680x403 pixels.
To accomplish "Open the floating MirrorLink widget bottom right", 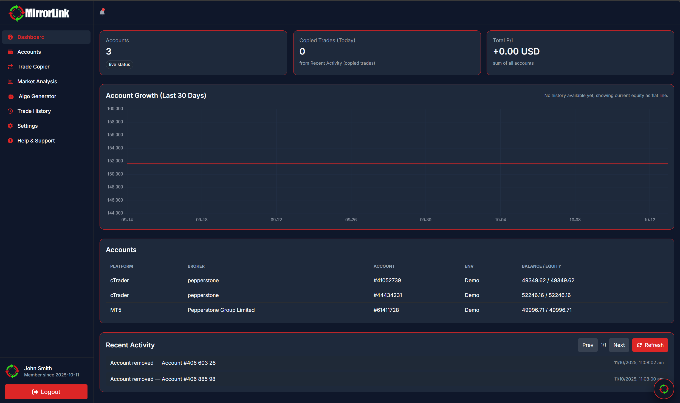I will (x=664, y=388).
